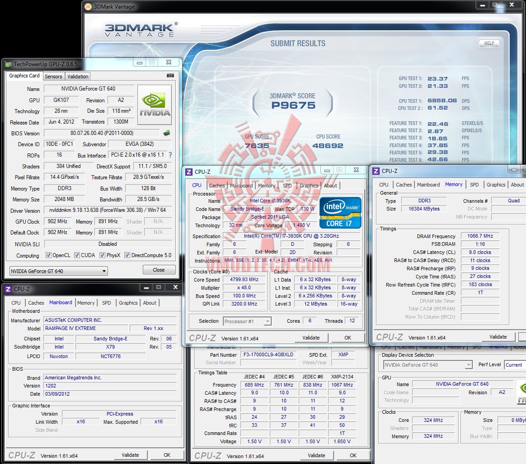526x464 pixels.
Task: Click the BIOS save chip icon in GPU-Z
Action: click(167, 133)
